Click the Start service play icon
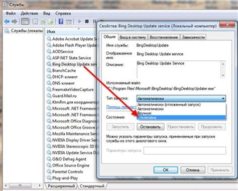Viewport: 238px width, 191px height. (x=79, y=21)
